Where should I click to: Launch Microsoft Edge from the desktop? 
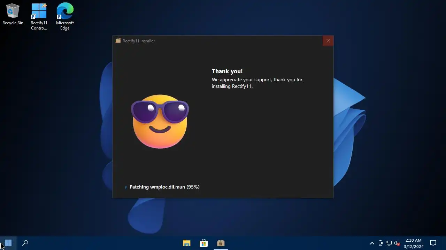[65, 17]
